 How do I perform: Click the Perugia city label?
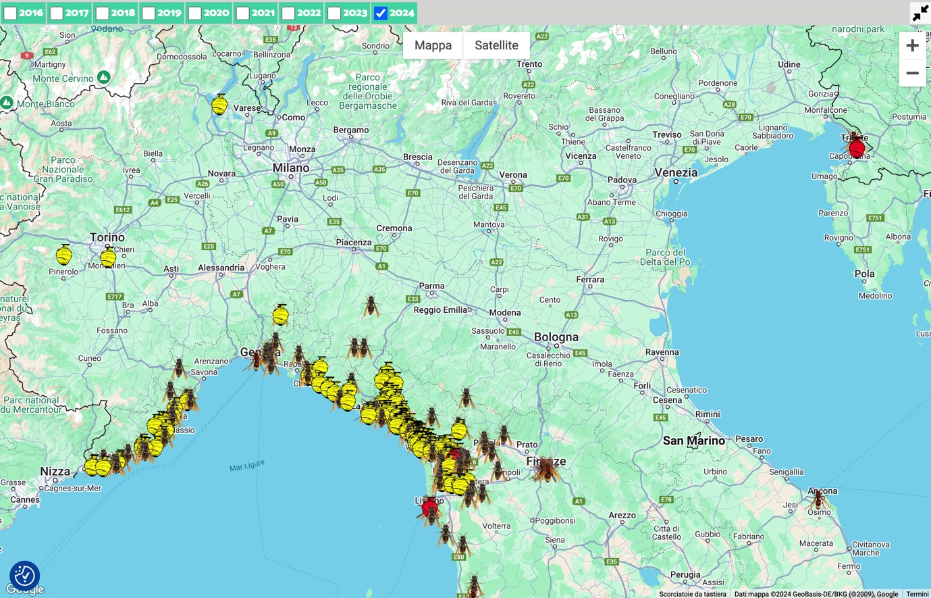685,575
